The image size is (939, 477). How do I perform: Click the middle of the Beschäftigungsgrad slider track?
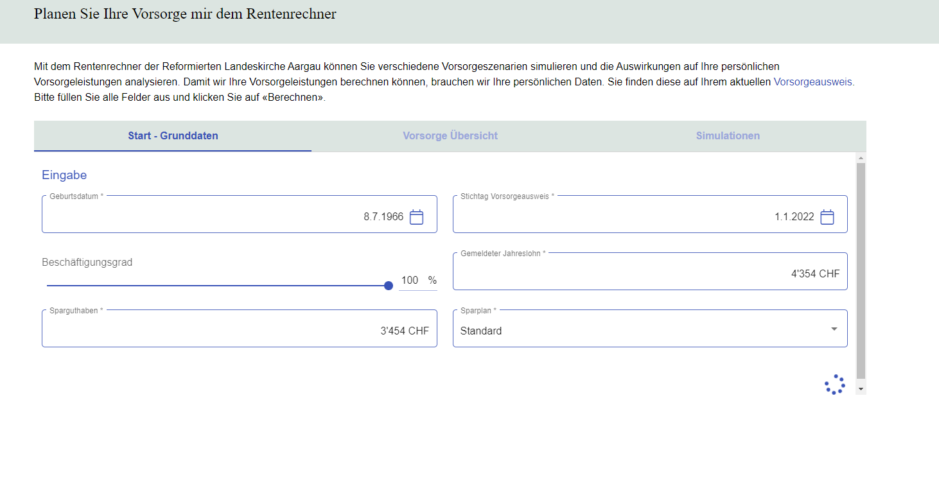click(217, 286)
